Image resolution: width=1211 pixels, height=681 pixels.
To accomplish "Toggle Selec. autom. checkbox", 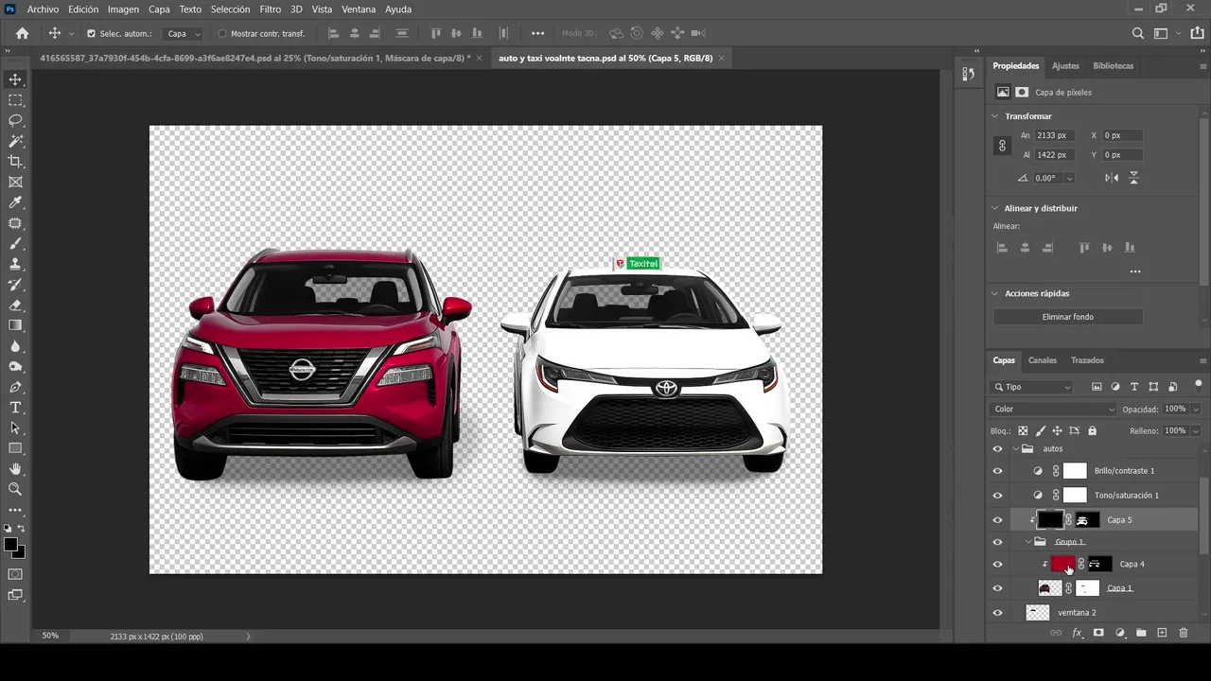I will click(92, 33).
